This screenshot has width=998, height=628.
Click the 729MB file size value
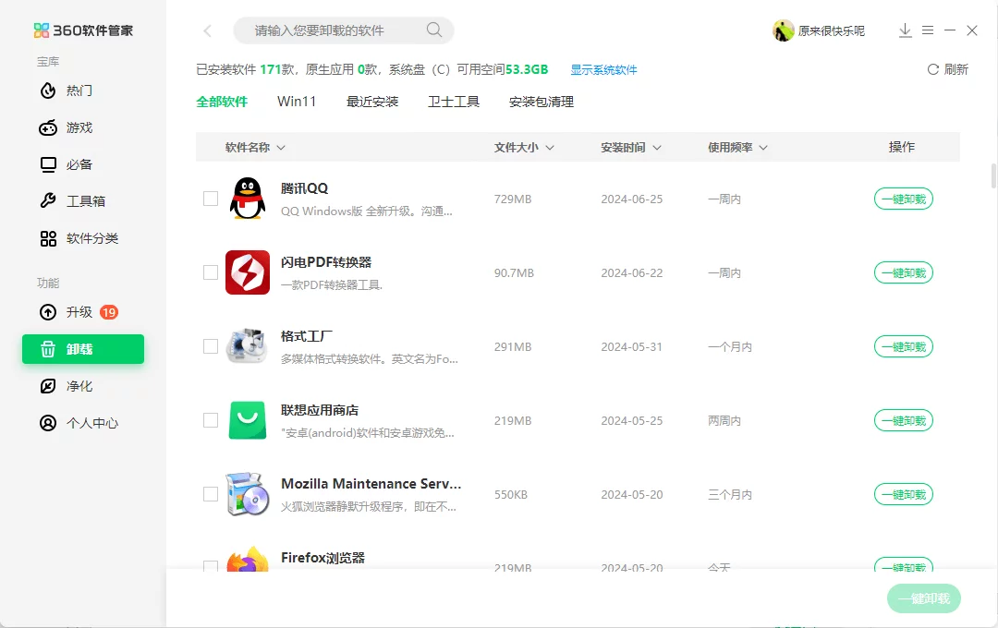(x=512, y=199)
